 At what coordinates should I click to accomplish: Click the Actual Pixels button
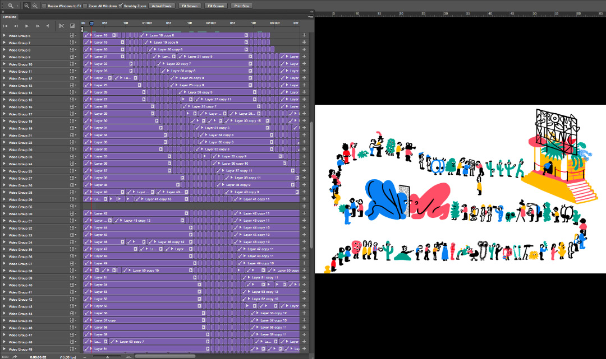click(162, 6)
